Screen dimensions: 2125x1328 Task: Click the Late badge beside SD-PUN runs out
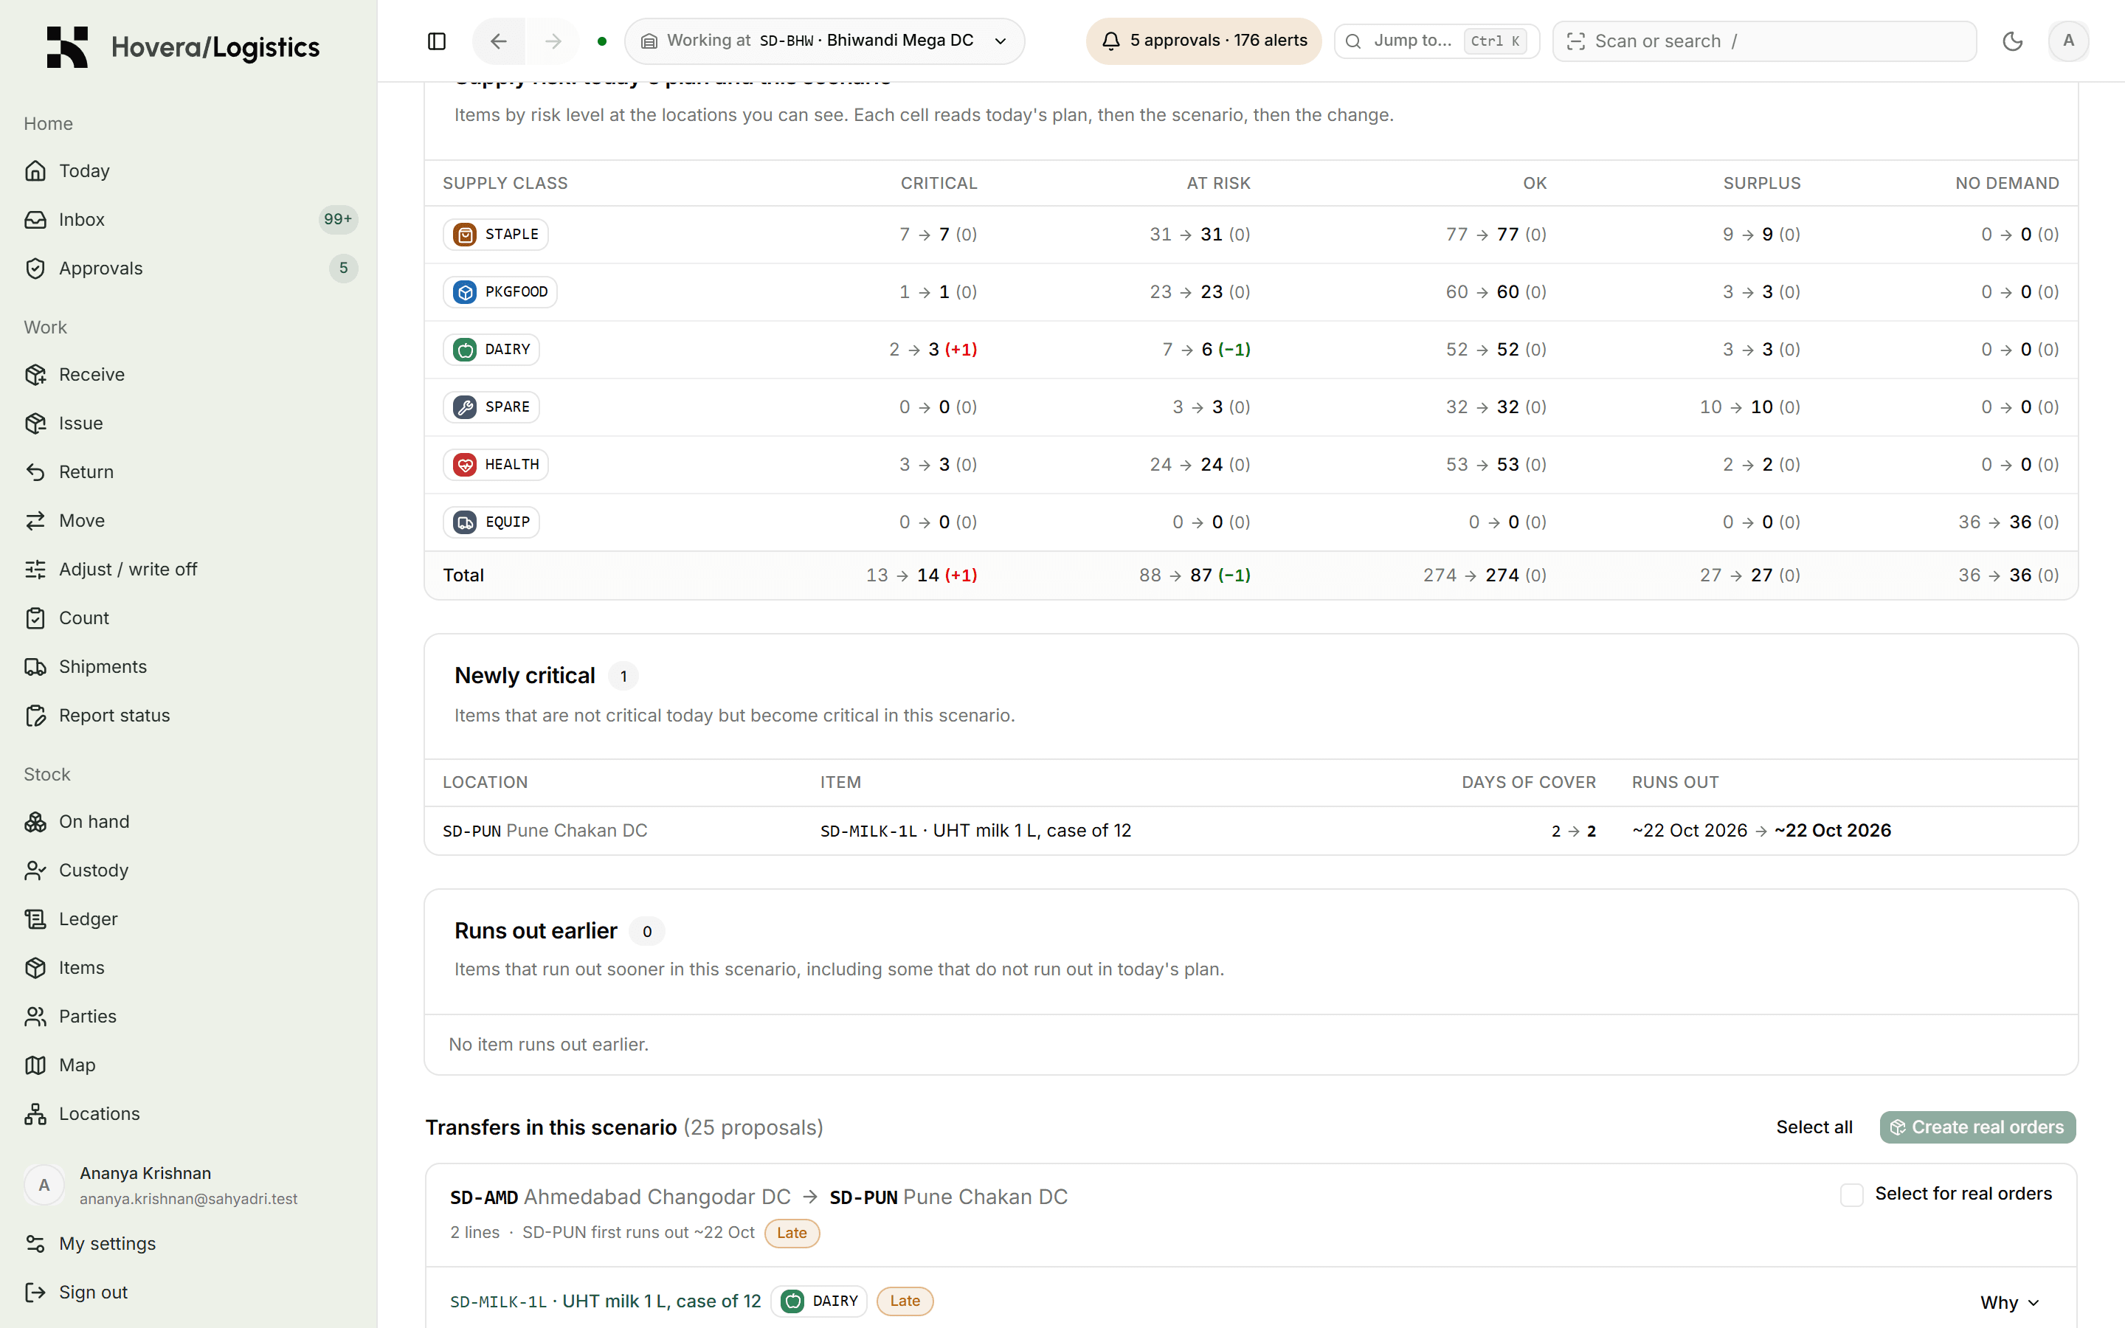coord(791,1233)
